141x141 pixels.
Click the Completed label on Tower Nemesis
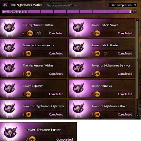pyautogui.click(x=125, y=94)
